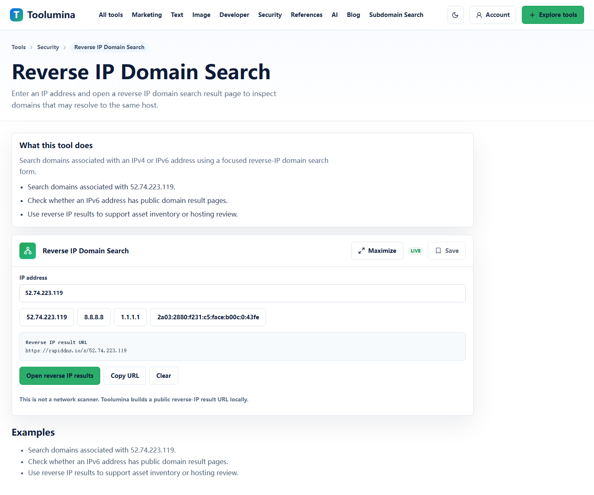Select the 1.1.1.1 sample chip
Image resolution: width=594 pixels, height=495 pixels.
(x=130, y=317)
